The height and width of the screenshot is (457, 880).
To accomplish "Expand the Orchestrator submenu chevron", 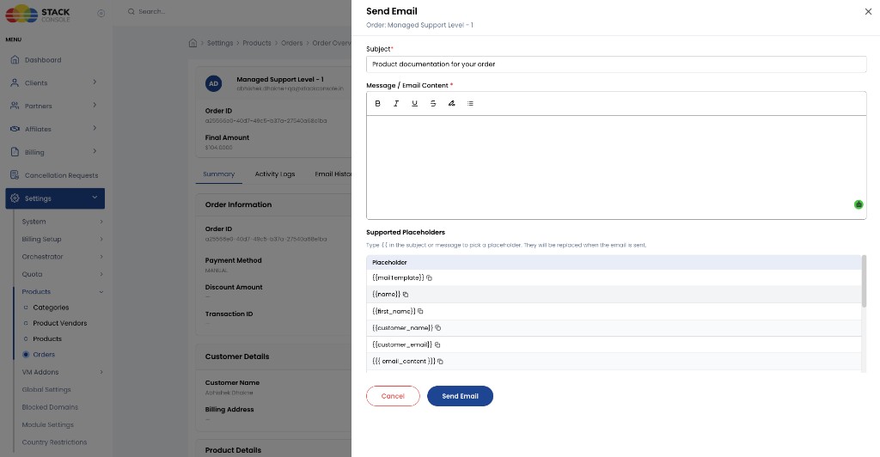I will point(101,257).
